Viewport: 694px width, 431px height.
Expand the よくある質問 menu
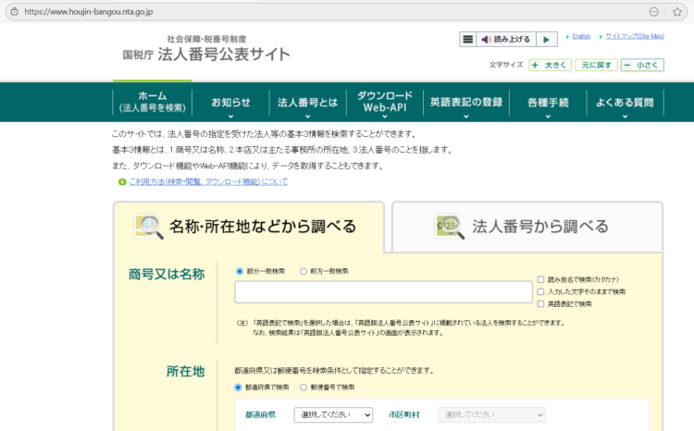(625, 103)
